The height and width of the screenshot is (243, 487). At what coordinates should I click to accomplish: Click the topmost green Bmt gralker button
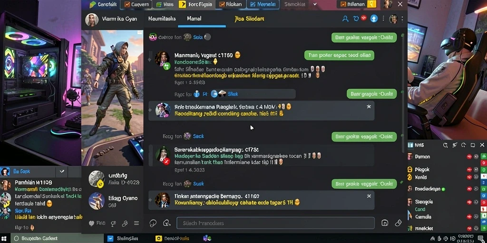364,37
